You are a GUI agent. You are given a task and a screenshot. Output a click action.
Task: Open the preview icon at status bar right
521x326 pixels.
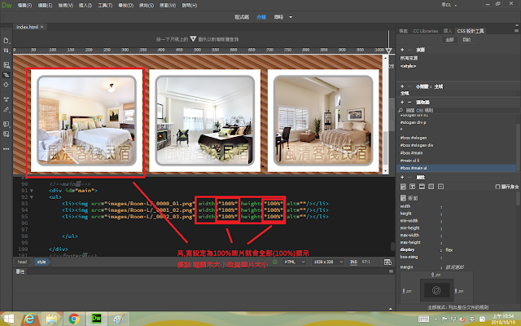click(387, 262)
